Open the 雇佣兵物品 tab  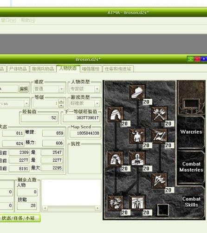click(43, 69)
